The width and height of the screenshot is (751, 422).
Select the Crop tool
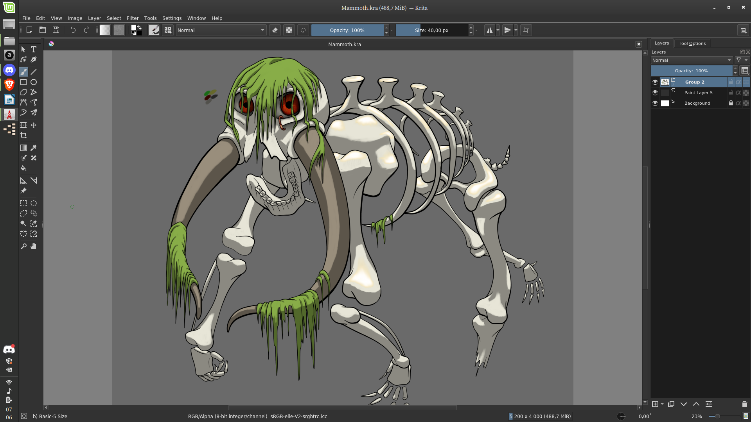(x=23, y=135)
